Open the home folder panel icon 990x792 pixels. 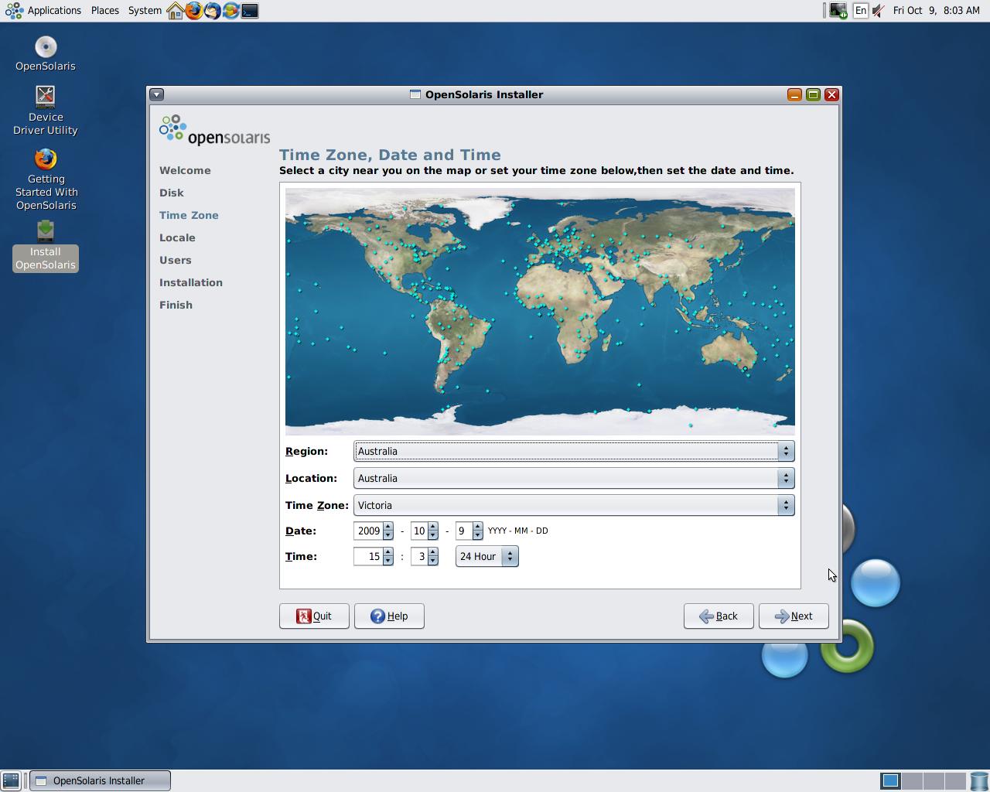pyautogui.click(x=176, y=11)
